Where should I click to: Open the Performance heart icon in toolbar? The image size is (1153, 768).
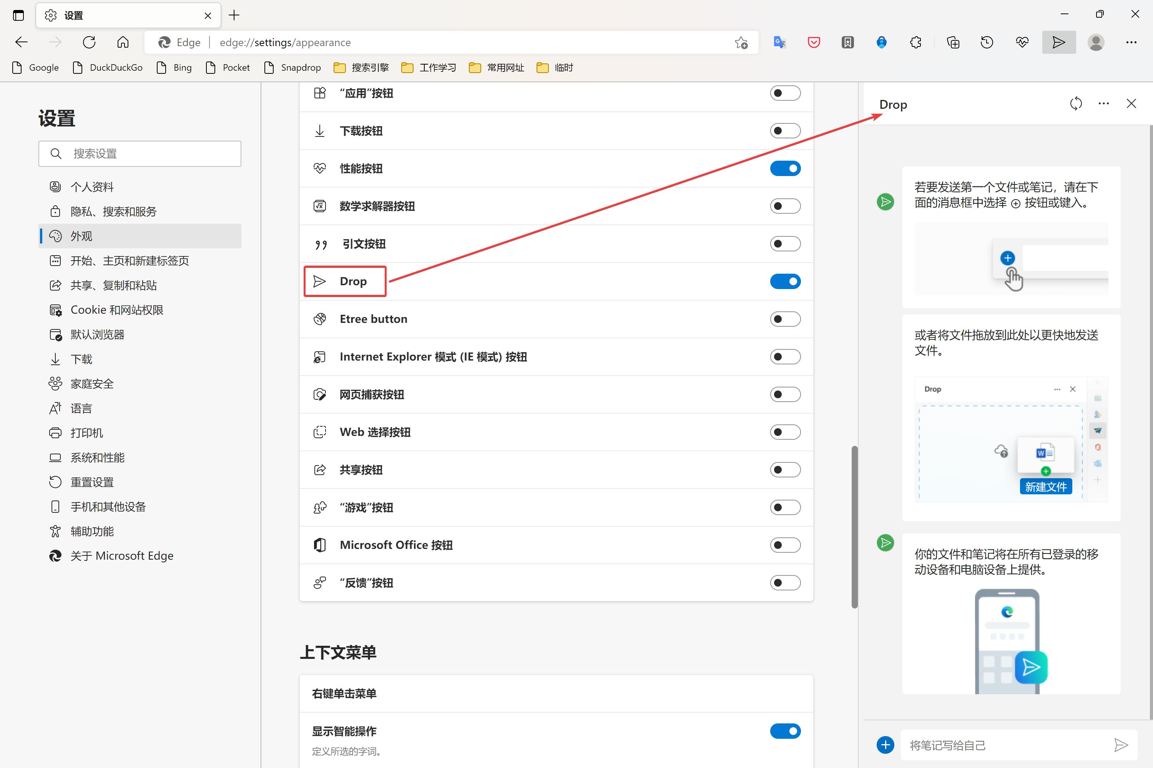(1022, 43)
